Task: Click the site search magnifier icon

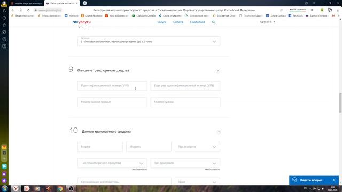Action: [214, 22]
